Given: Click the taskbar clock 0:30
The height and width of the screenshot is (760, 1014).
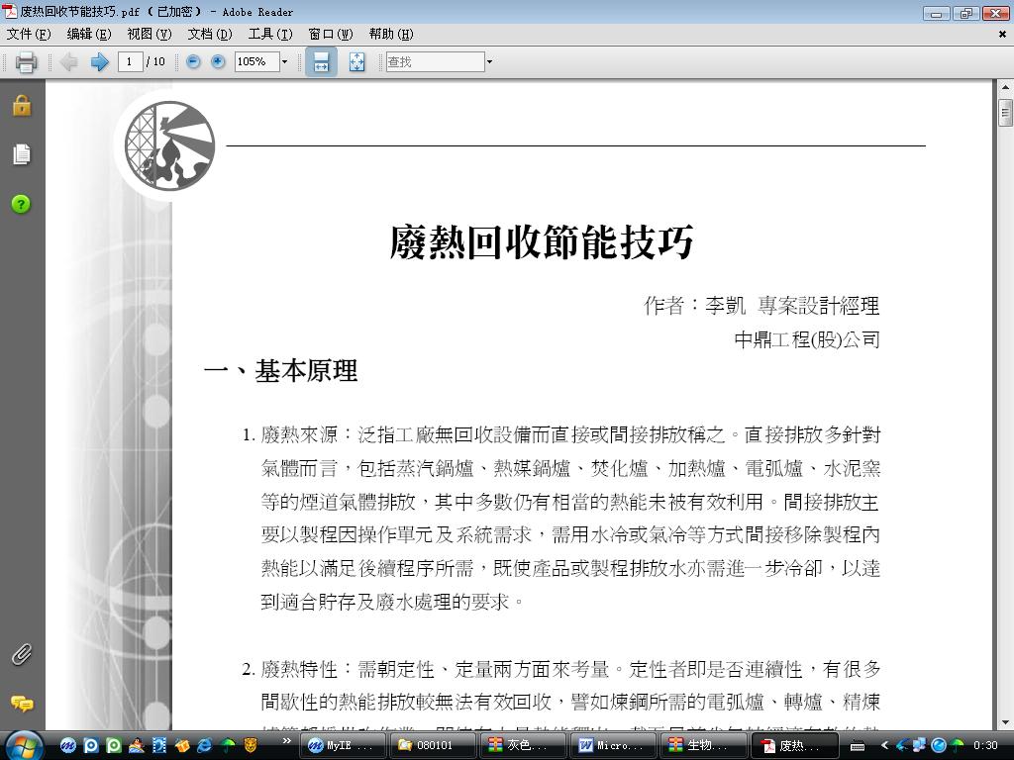Looking at the screenshot, I should (x=985, y=746).
